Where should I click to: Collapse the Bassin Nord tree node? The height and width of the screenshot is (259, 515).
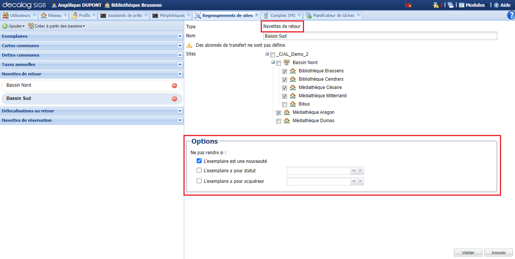[x=273, y=62]
